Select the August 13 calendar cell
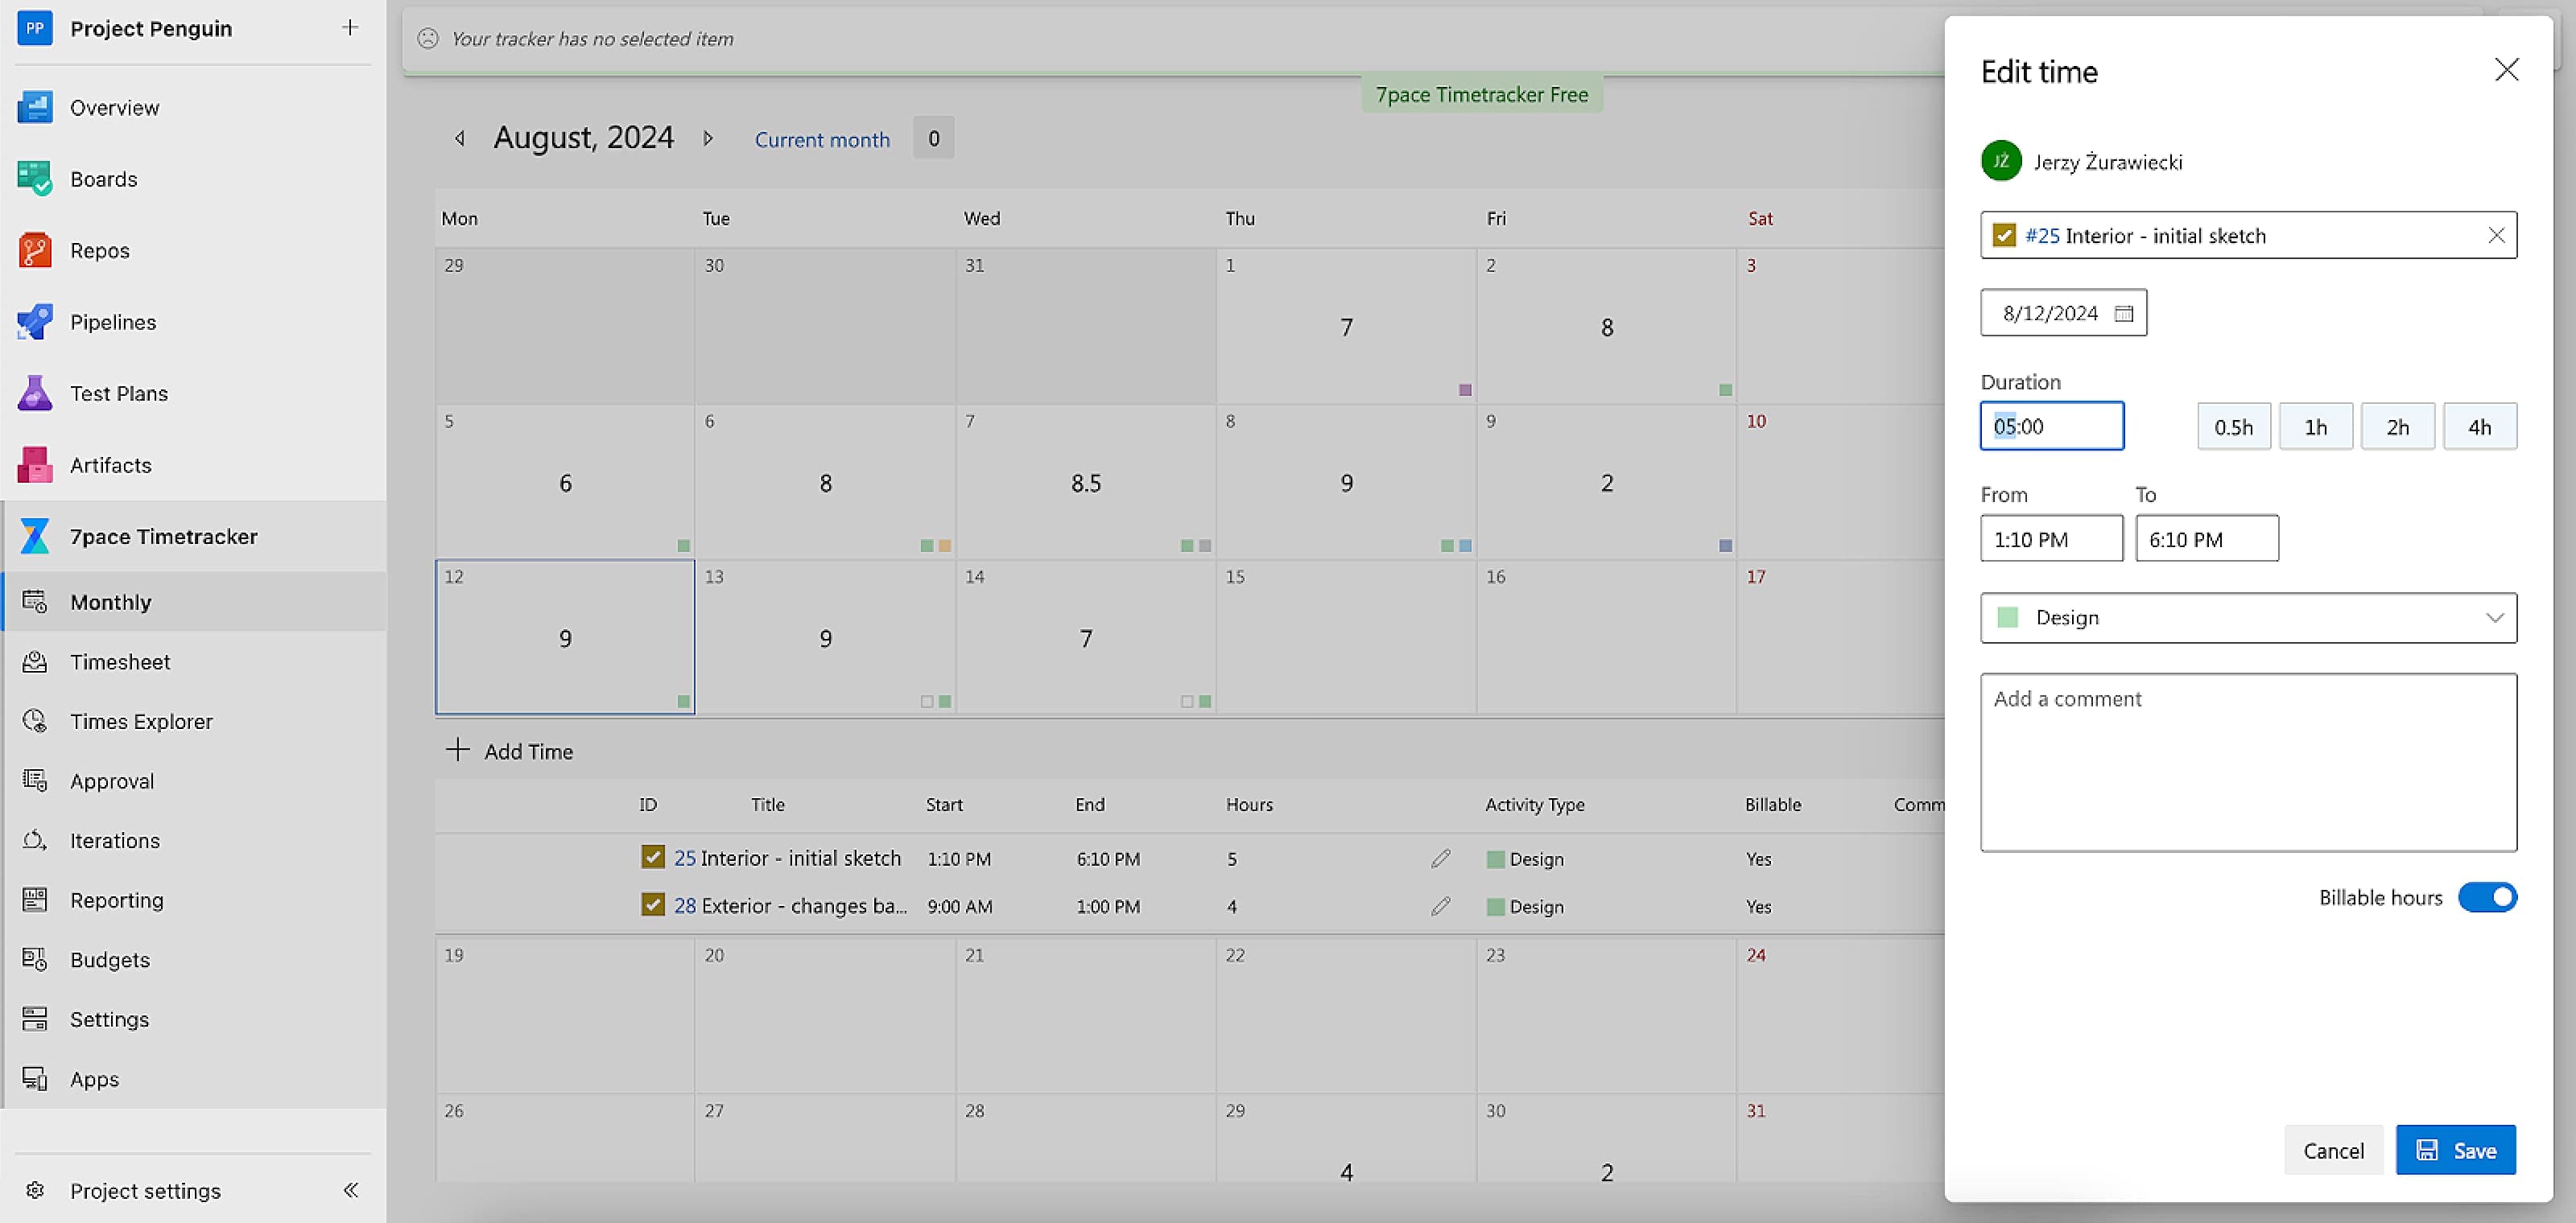Viewport: 2576px width, 1223px height. tap(825, 637)
